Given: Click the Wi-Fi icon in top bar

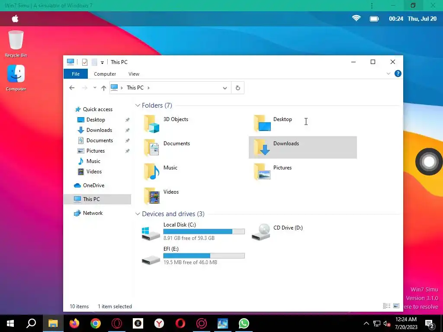Looking at the screenshot, I should pos(356,18).
